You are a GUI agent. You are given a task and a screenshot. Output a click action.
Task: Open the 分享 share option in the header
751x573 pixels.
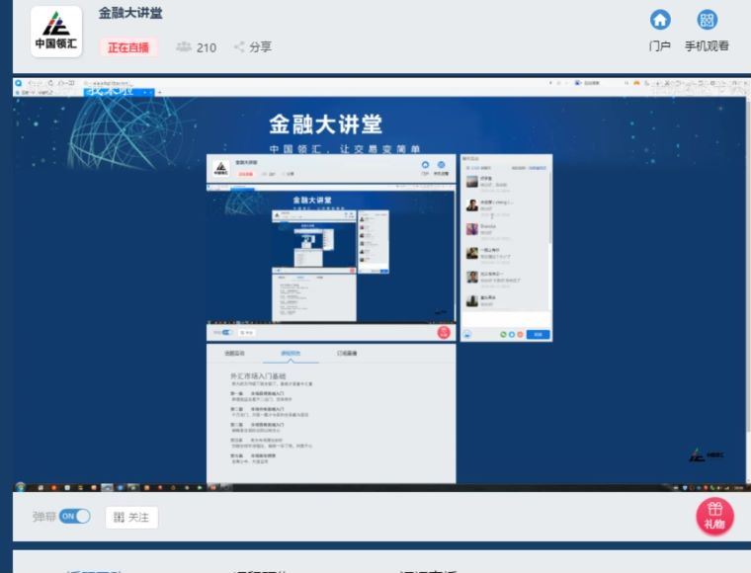point(253,46)
